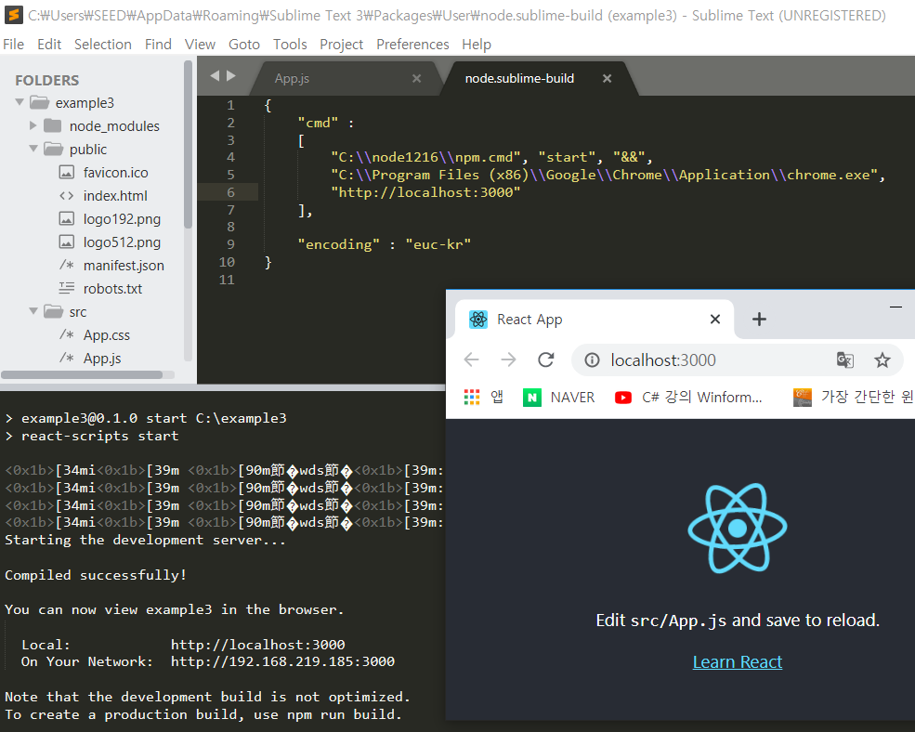Screen dimensions: 915x732
Task: Open Chrome apps grid shortcut
Action: coord(472,397)
